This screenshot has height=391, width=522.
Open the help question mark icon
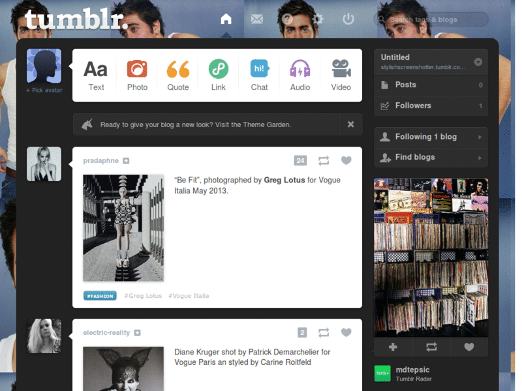click(x=287, y=19)
